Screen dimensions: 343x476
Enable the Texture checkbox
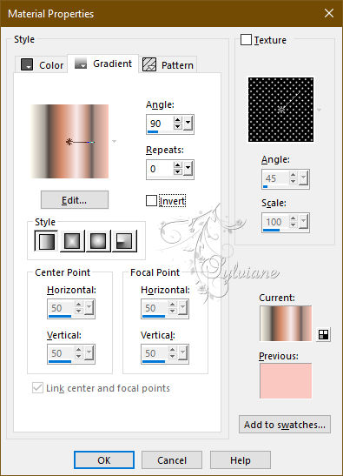tap(246, 40)
